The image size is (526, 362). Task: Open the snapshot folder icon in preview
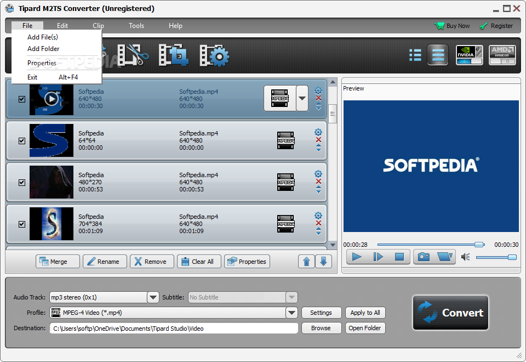pos(445,257)
